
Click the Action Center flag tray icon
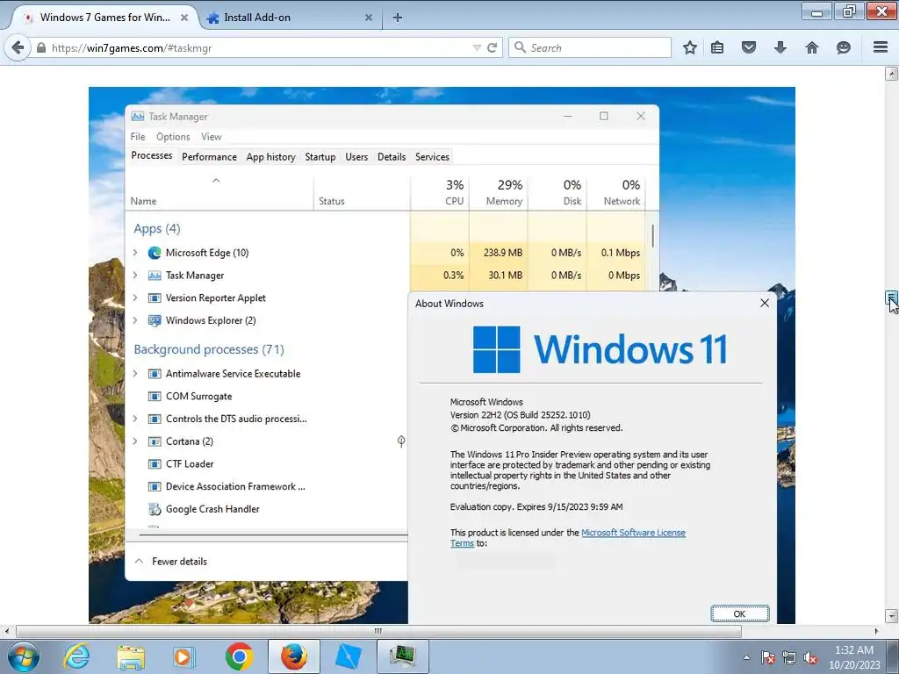[x=768, y=657]
